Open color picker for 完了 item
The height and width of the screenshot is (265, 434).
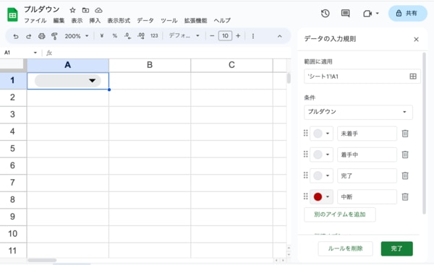(321, 175)
